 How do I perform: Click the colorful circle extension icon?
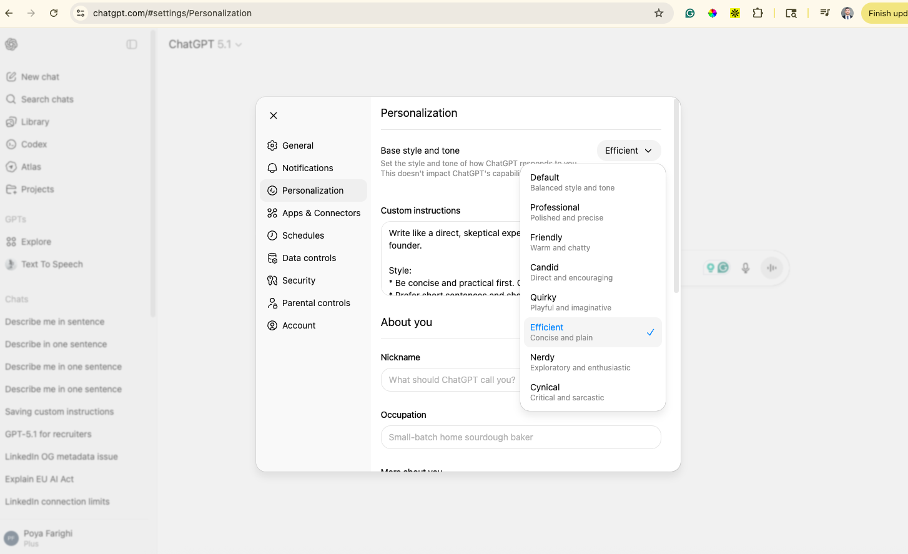pos(713,13)
